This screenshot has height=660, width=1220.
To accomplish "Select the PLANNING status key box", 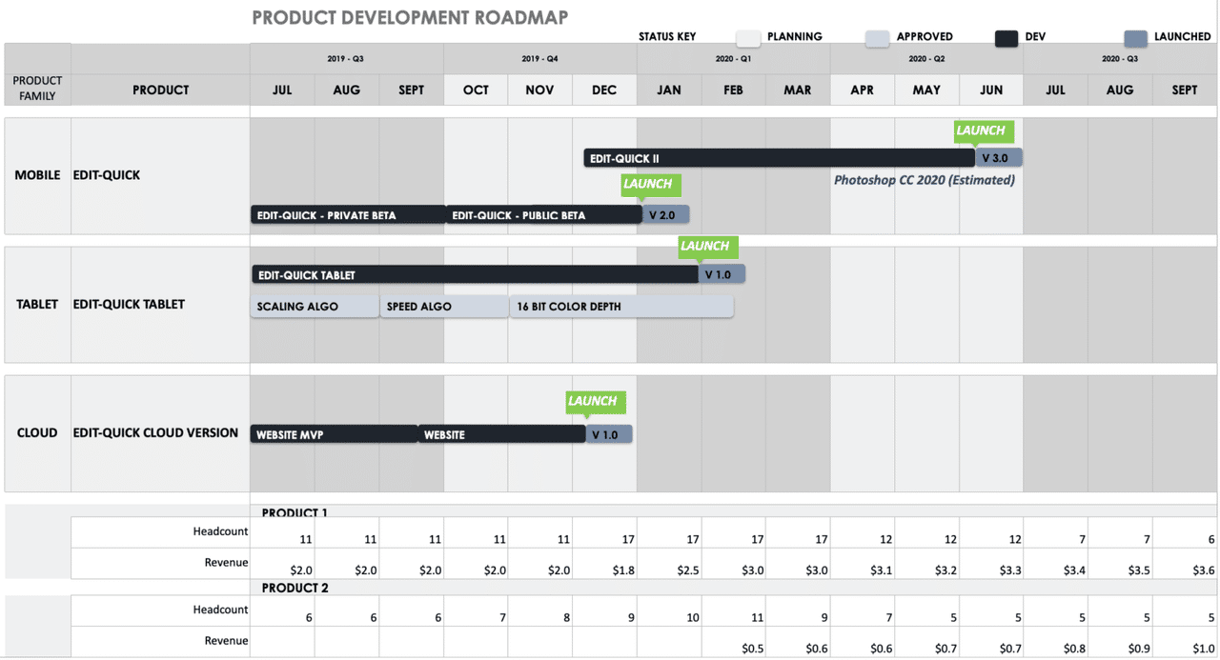I will point(747,38).
